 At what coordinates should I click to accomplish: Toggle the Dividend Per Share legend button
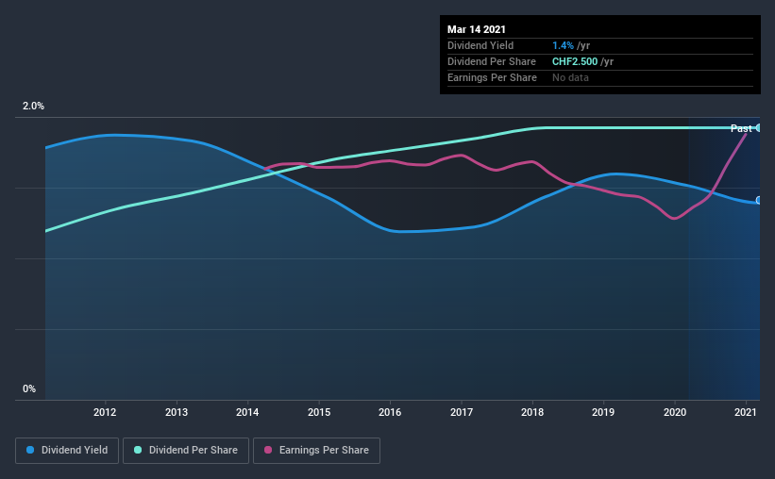coord(186,451)
